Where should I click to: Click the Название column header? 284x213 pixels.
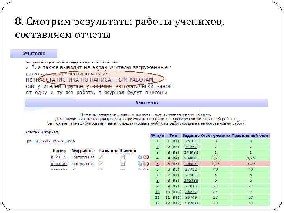click(x=108, y=151)
